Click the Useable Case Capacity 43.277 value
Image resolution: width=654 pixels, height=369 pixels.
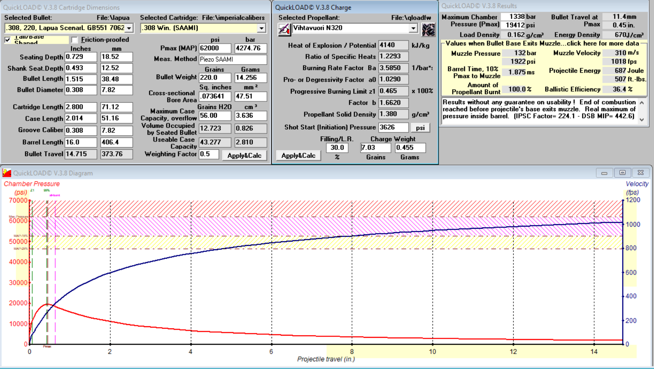point(215,142)
